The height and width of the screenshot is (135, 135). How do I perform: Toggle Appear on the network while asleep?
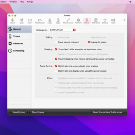pos(56,54)
